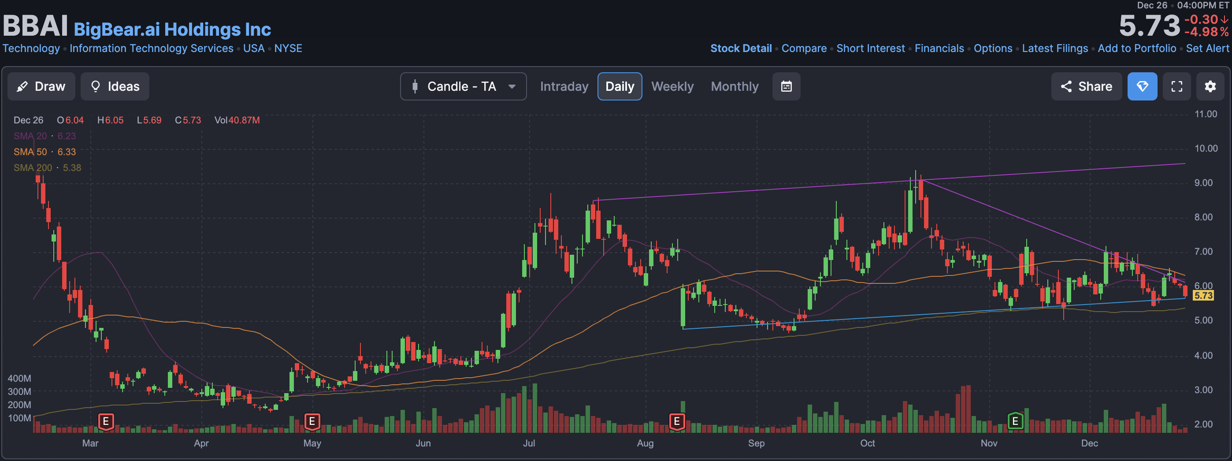Click the yellow 5.73 price tag on axis

[x=1203, y=296]
